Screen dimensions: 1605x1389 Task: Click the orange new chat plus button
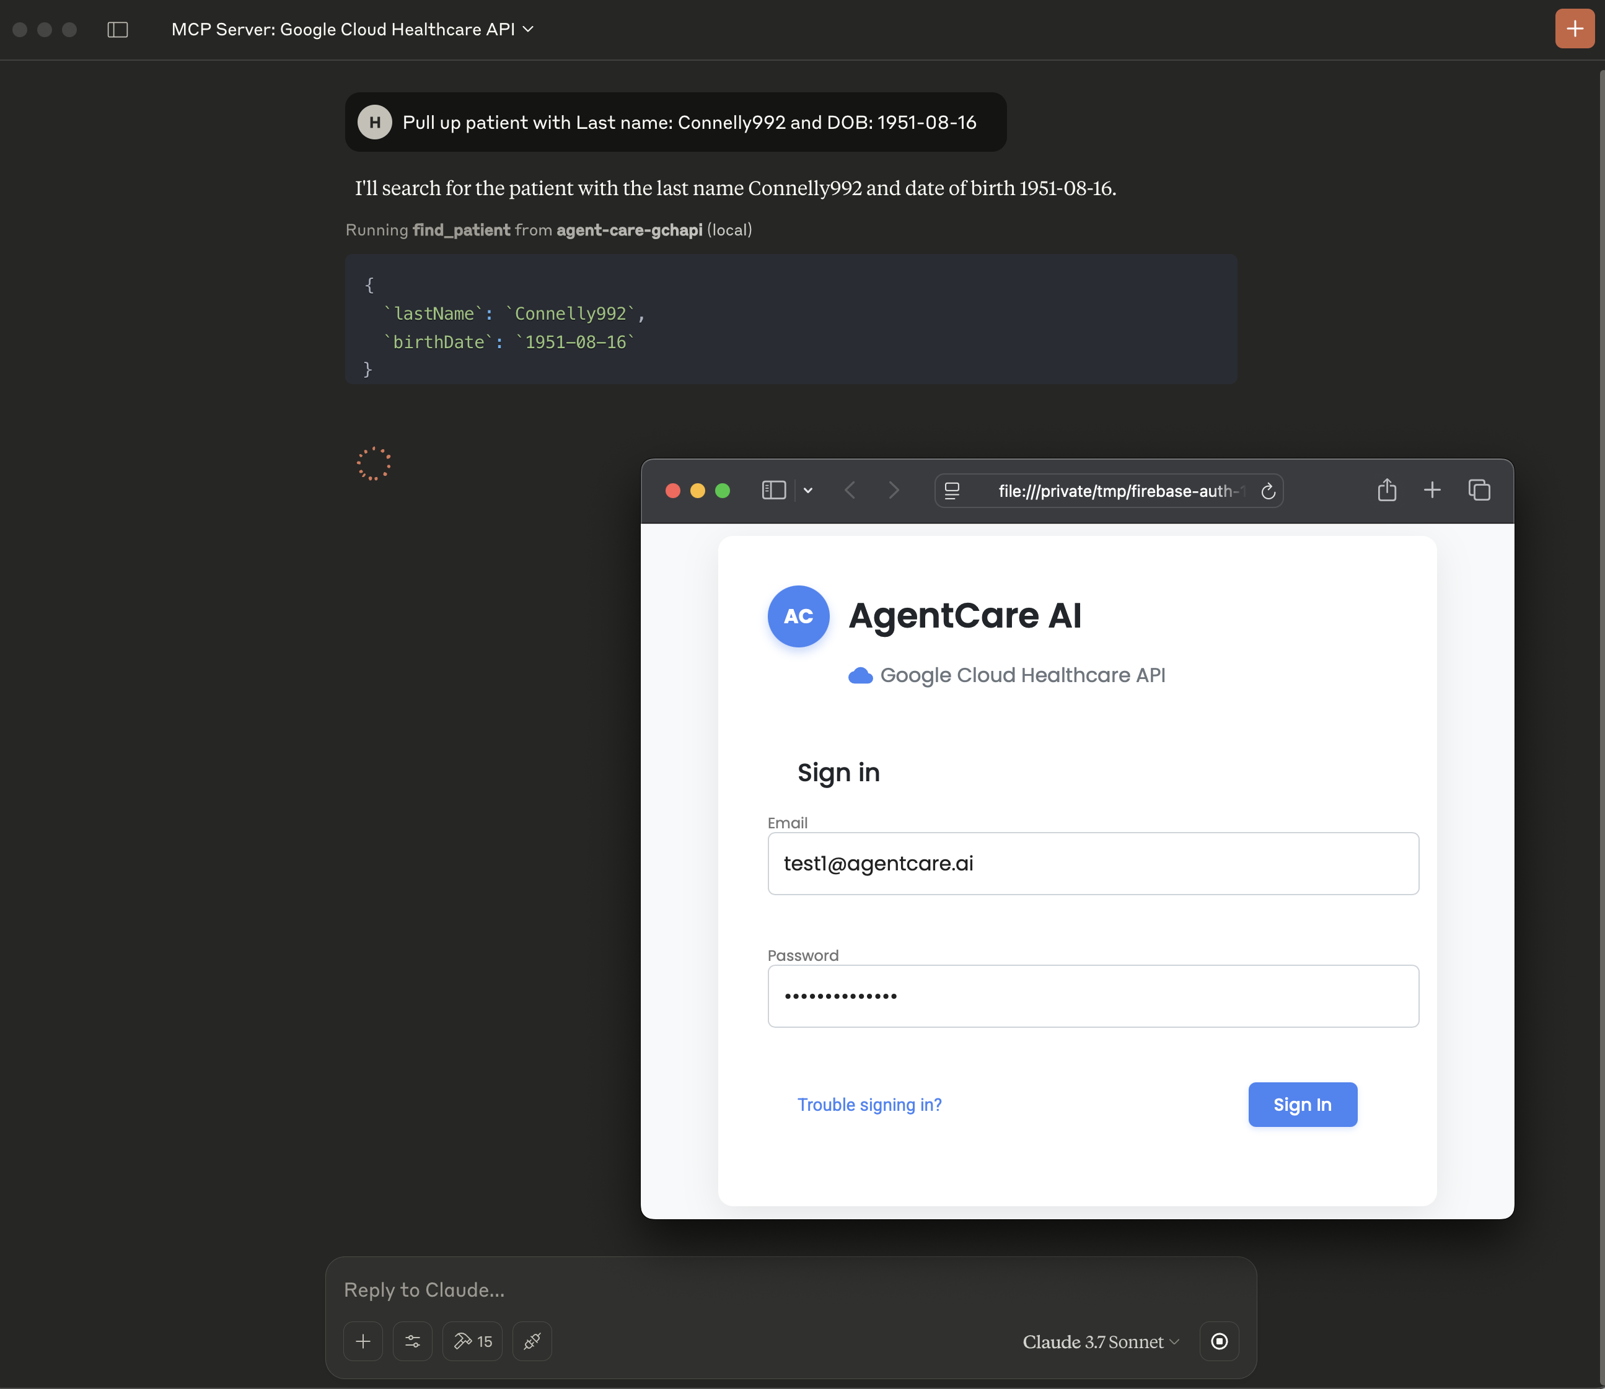pos(1574,30)
